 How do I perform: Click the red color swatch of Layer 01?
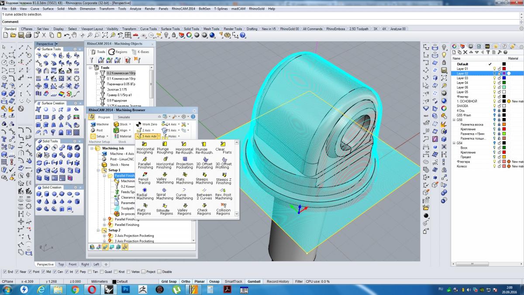point(504,69)
